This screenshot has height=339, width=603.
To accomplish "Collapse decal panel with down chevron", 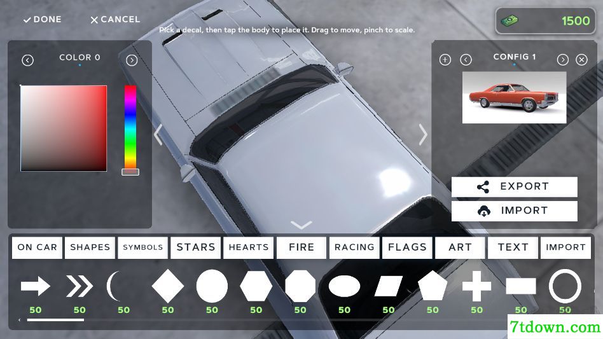I will click(x=301, y=225).
